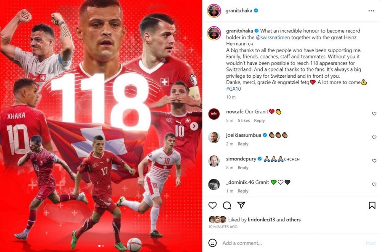The height and width of the screenshot is (252, 381).
Task: Like the _dominik.46 comment
Action: pyautogui.click(x=374, y=184)
